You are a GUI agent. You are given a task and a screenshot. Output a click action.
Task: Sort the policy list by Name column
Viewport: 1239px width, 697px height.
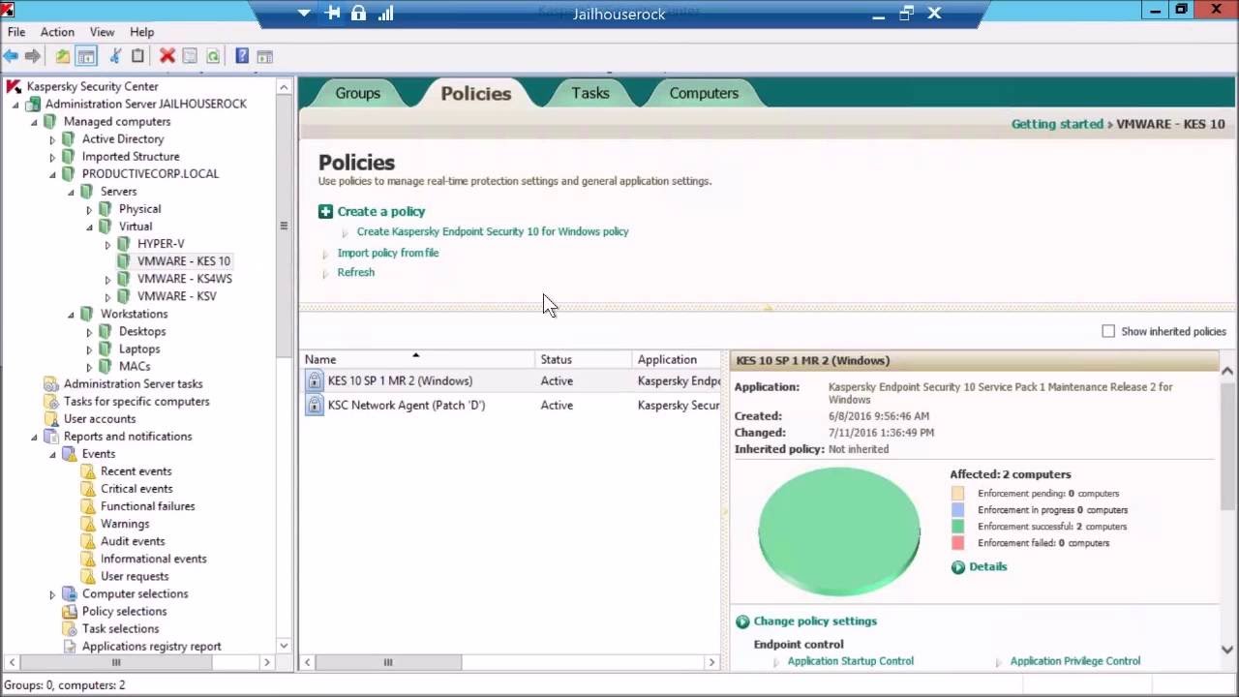click(x=417, y=359)
